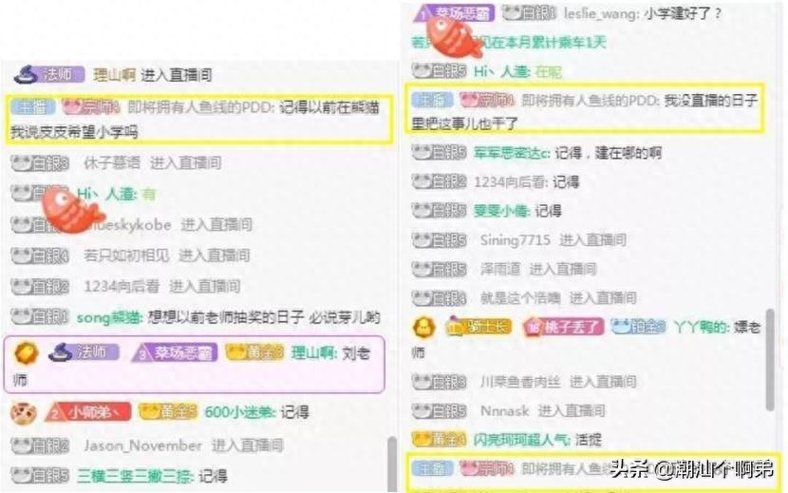Click username leslie_wang at top right
Viewport: 788px width, 493px height.
pyautogui.click(x=601, y=13)
